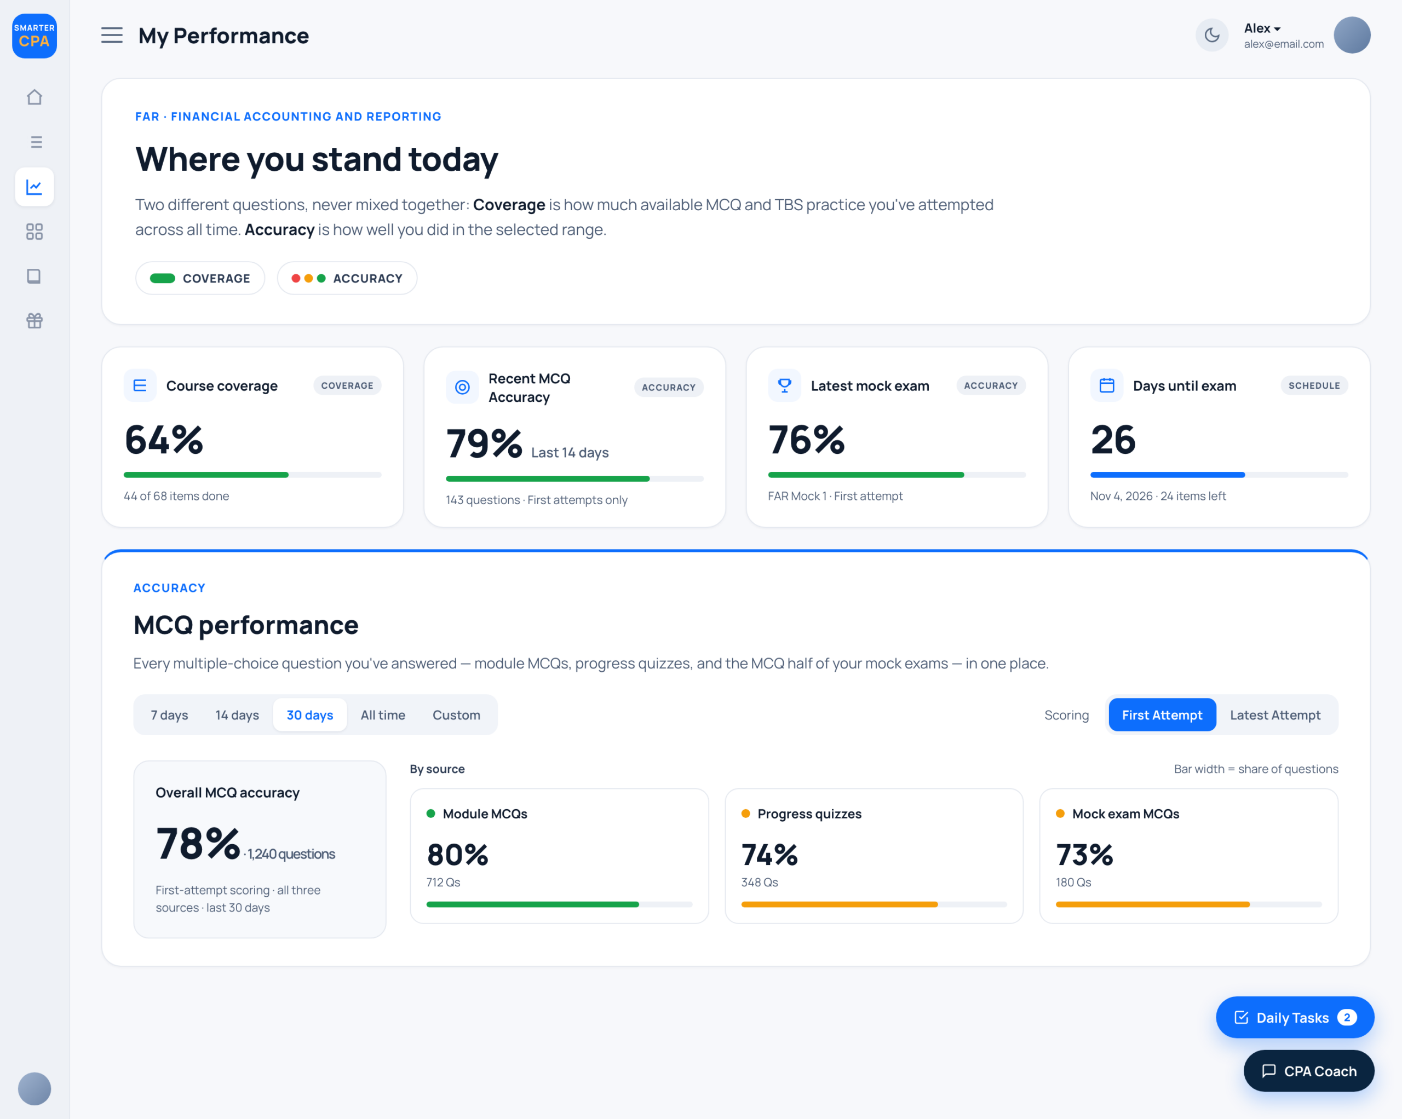Open the CPA Coach chat
The height and width of the screenshot is (1119, 1402).
(x=1308, y=1071)
